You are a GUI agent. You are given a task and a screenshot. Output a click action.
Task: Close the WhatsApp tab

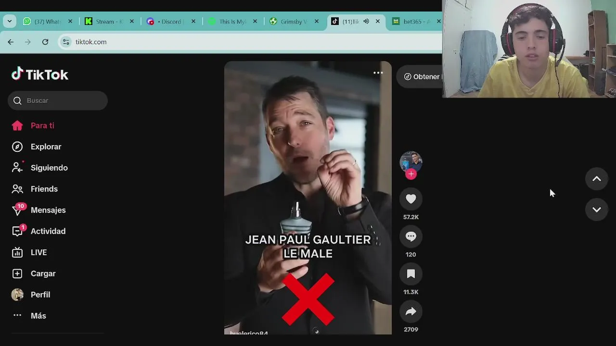[x=70, y=21]
